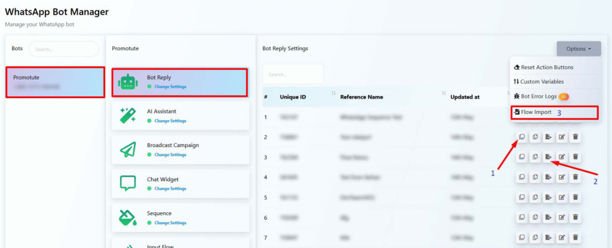
Task: Export the flow in row 6
Action: point(549,217)
